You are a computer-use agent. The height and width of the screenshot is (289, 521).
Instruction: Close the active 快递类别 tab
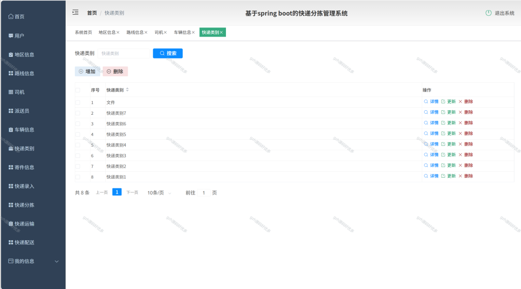click(x=221, y=33)
